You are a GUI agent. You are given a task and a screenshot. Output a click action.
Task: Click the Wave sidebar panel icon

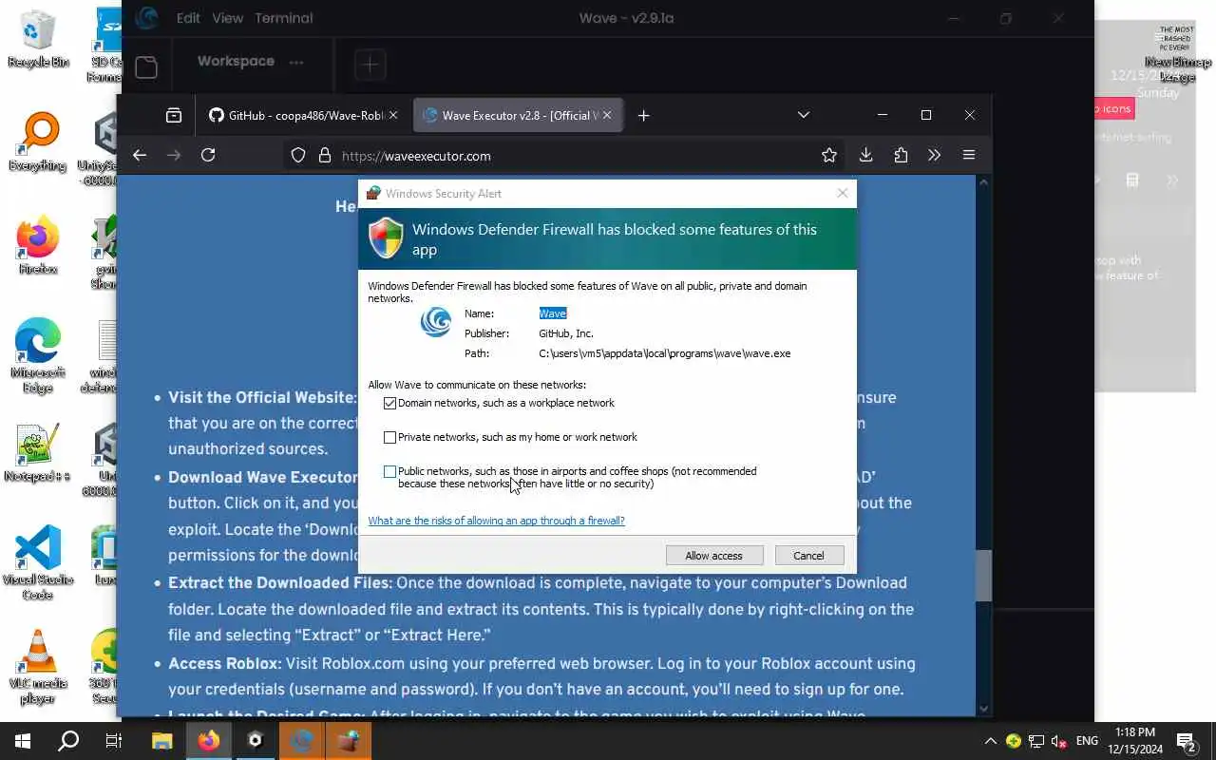(x=145, y=66)
